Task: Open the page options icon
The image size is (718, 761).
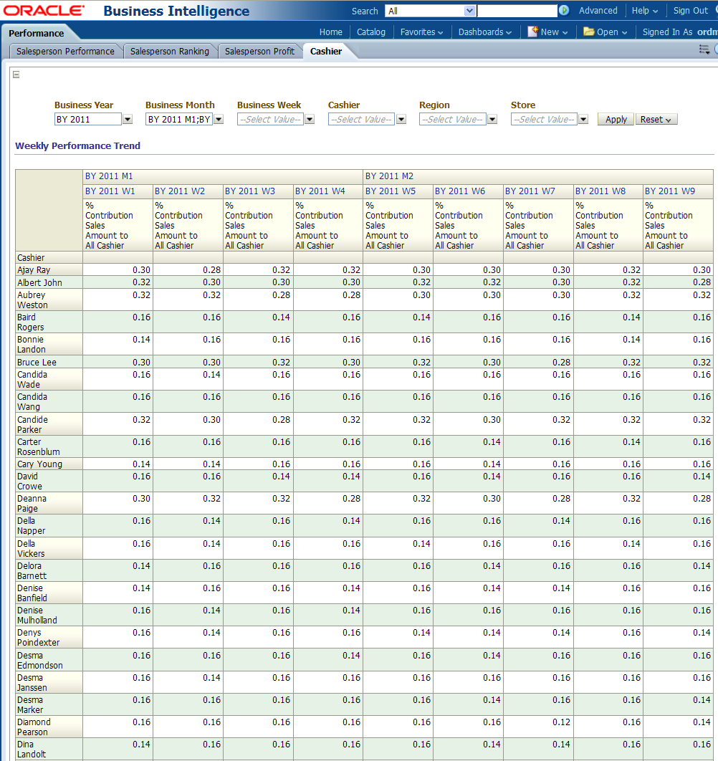Action: (x=704, y=49)
